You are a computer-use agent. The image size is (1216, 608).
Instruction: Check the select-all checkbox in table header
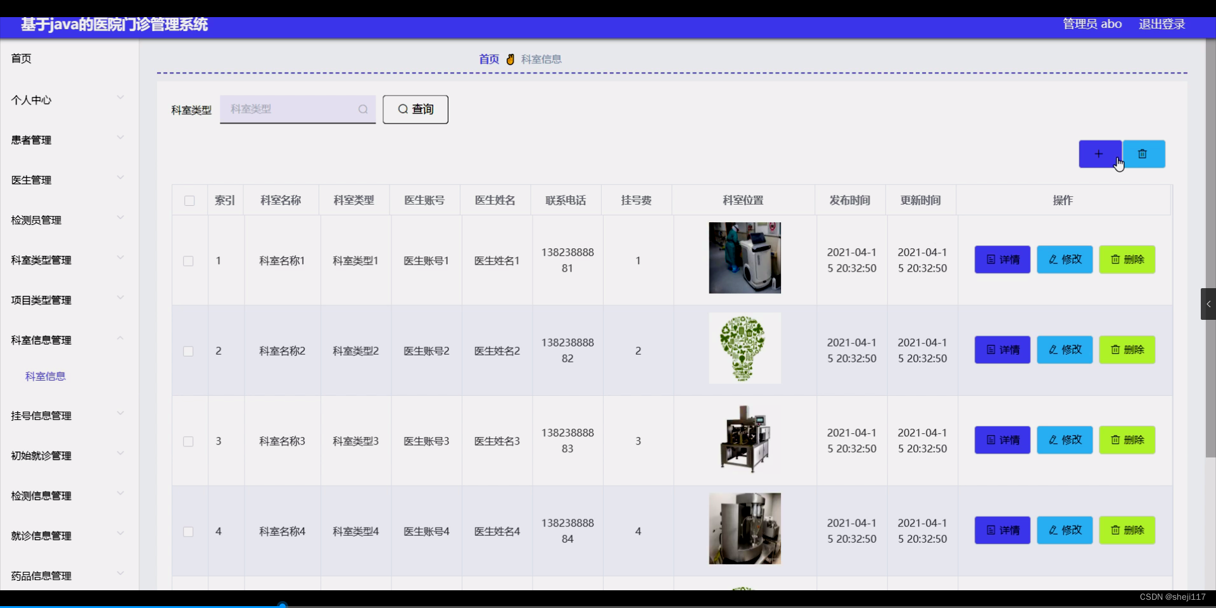coord(189,201)
